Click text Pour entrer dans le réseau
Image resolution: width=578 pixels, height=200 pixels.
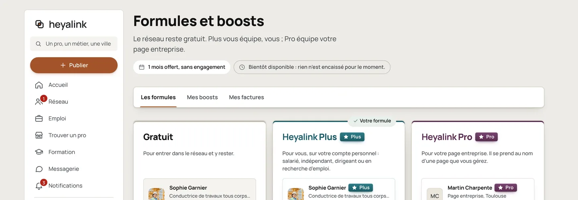tap(189, 153)
